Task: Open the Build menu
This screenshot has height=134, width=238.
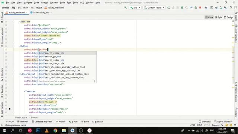Action: click(62, 3)
